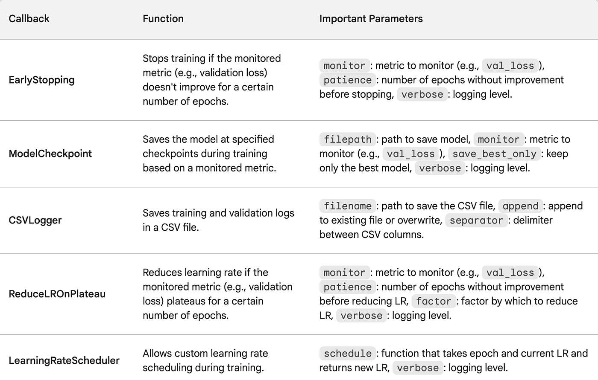Click the filepath code tag
598x380 pixels.
point(348,139)
